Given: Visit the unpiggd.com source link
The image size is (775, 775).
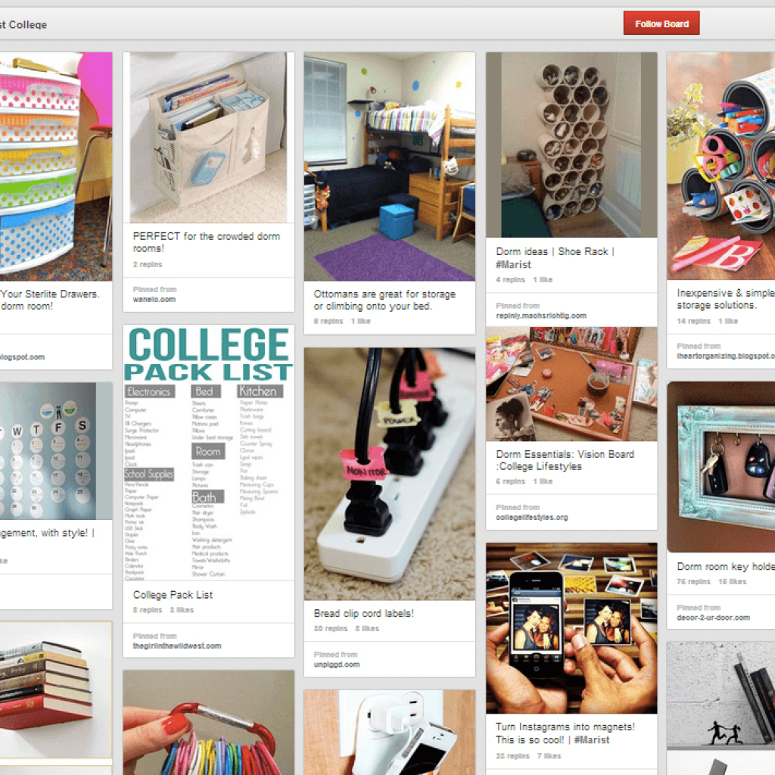Looking at the screenshot, I should click(x=337, y=665).
